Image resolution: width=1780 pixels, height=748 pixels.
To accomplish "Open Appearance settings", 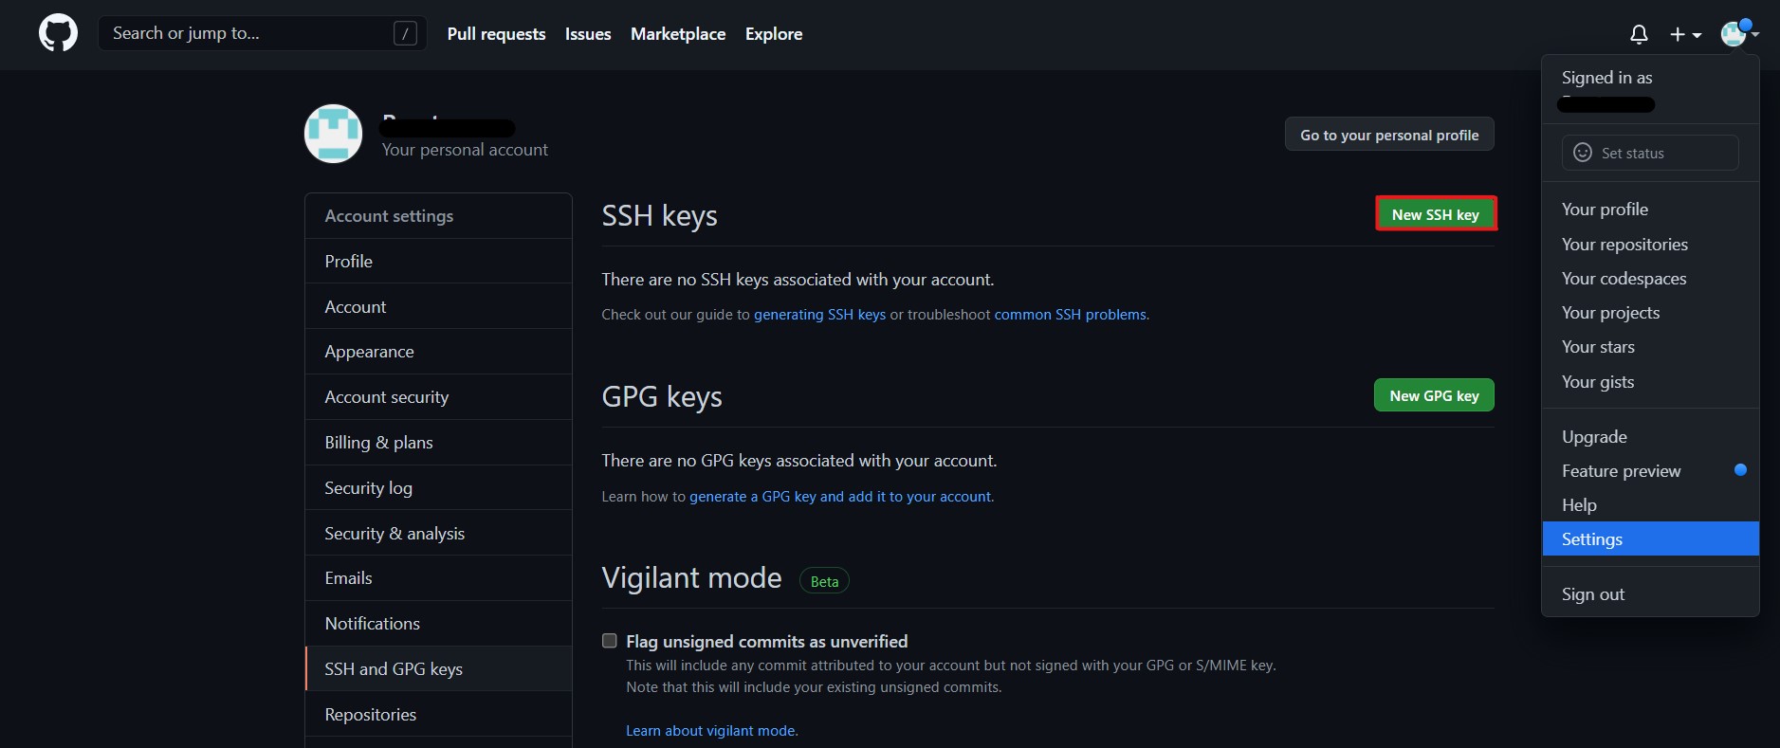I will click(438, 352).
